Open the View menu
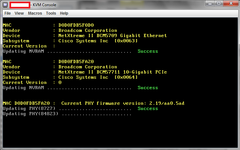The image size is (240, 150). pos(19,13)
